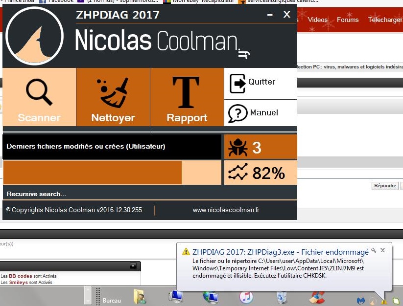Click the "Nicolas Coolman" banner title
Image resolution: width=403 pixels, height=306 pixels.
tap(156, 40)
